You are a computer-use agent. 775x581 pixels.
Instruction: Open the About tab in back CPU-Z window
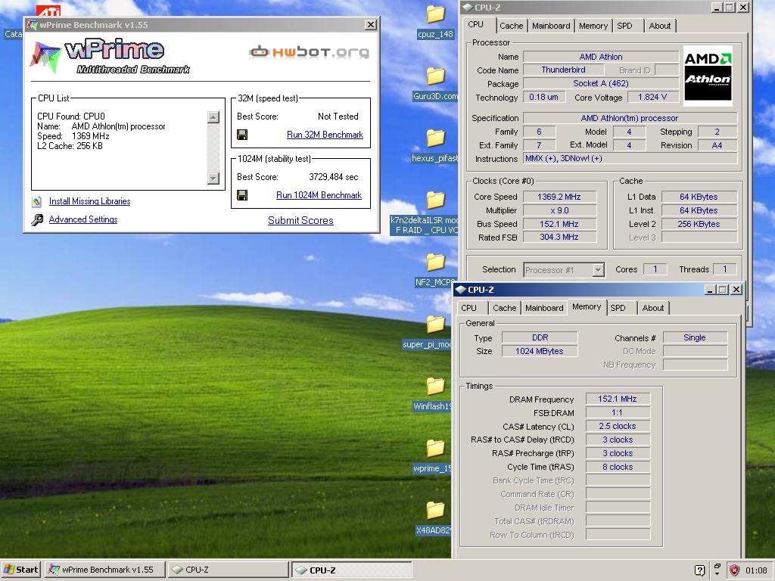coord(660,26)
